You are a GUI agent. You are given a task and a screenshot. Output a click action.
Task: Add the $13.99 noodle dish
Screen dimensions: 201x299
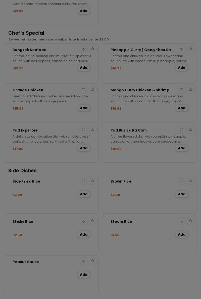84,11
